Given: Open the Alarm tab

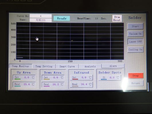Looking at the screenshot, I should tap(113, 66).
